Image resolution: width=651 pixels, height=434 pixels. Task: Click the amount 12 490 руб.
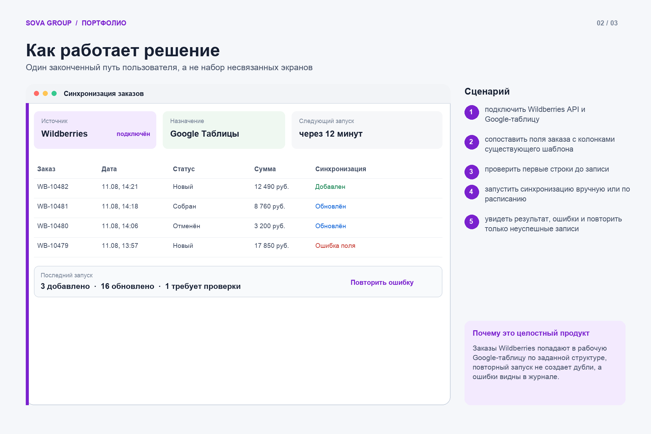pyautogui.click(x=272, y=187)
